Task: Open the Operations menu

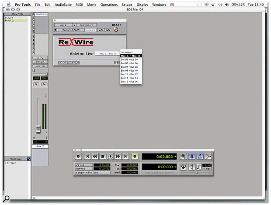Action: click(x=109, y=5)
